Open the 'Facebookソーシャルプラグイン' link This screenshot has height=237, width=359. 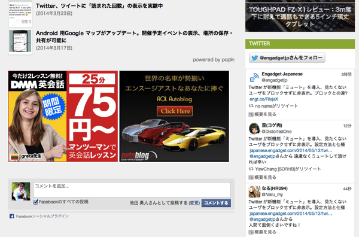42,216
